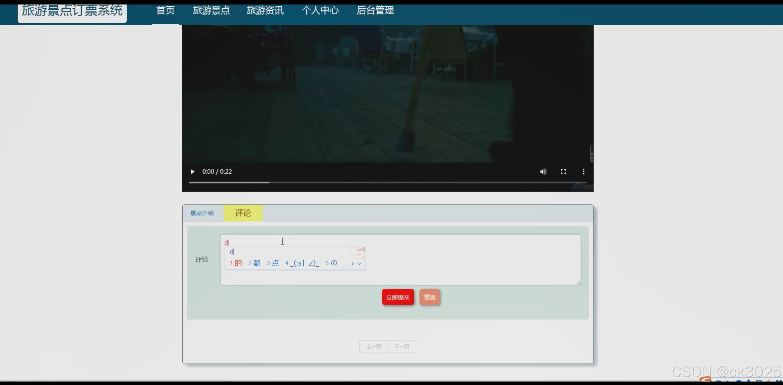This screenshot has width=783, height=385.
Task: Select the emoticon candidate number 4
Action: 302,263
